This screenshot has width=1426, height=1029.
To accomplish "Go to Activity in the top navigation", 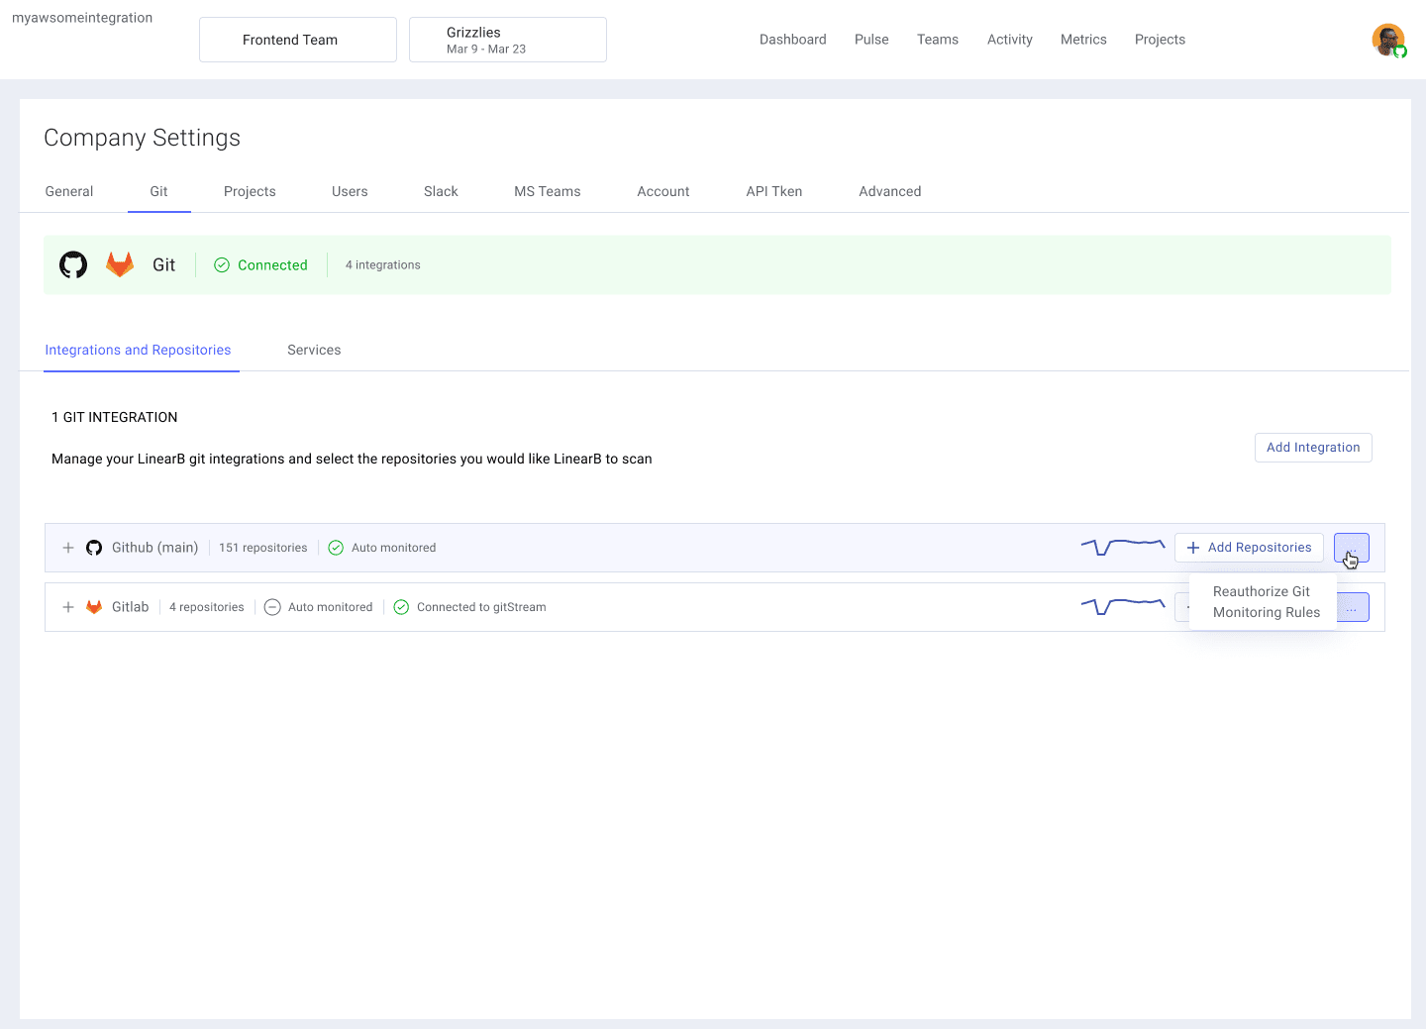I will 1010,40.
